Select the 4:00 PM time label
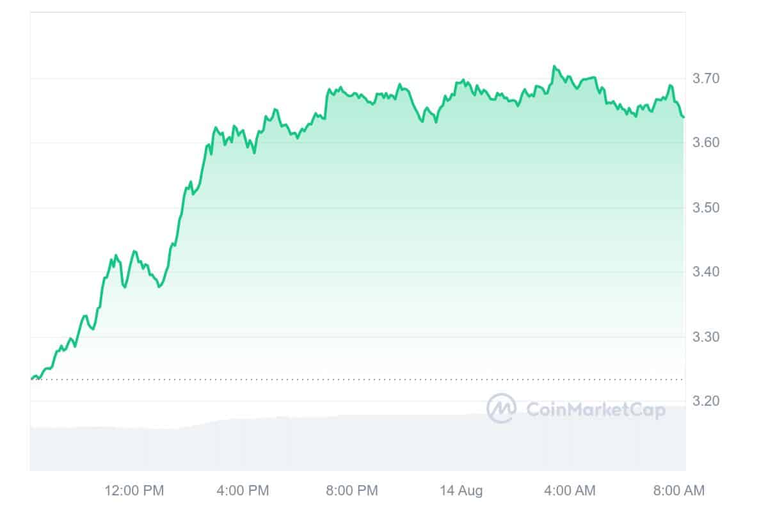Viewport: 768px width, 512px height. 243,491
